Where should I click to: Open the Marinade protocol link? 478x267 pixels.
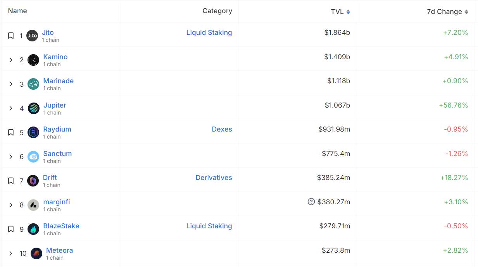click(x=59, y=81)
